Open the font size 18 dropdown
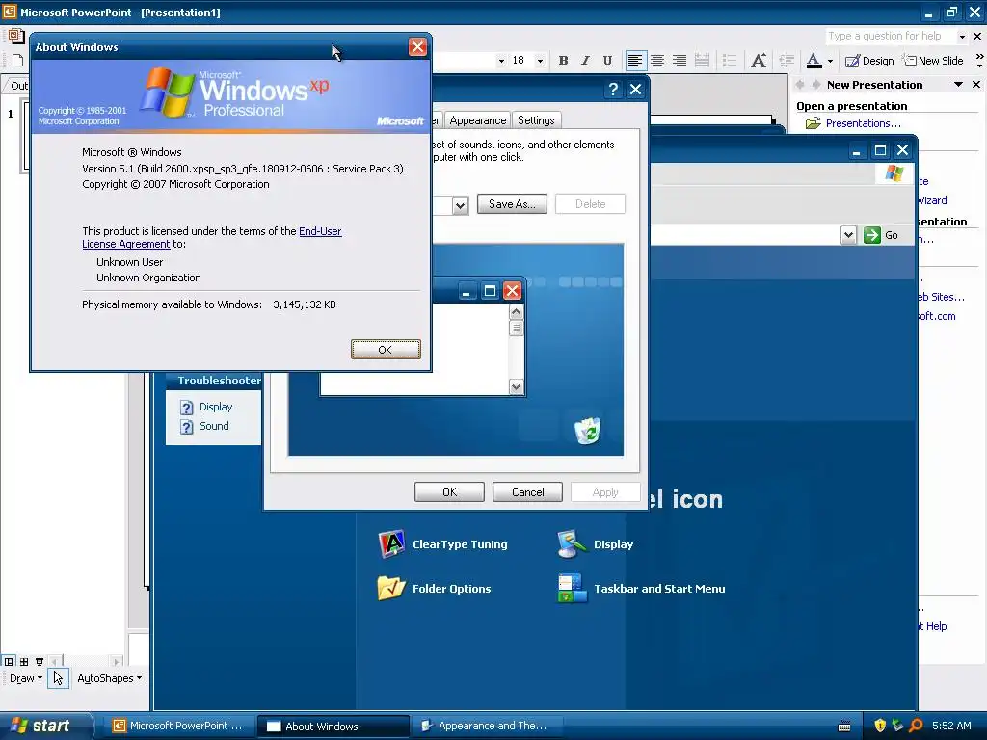Screen dimensions: 987x740 point(540,61)
